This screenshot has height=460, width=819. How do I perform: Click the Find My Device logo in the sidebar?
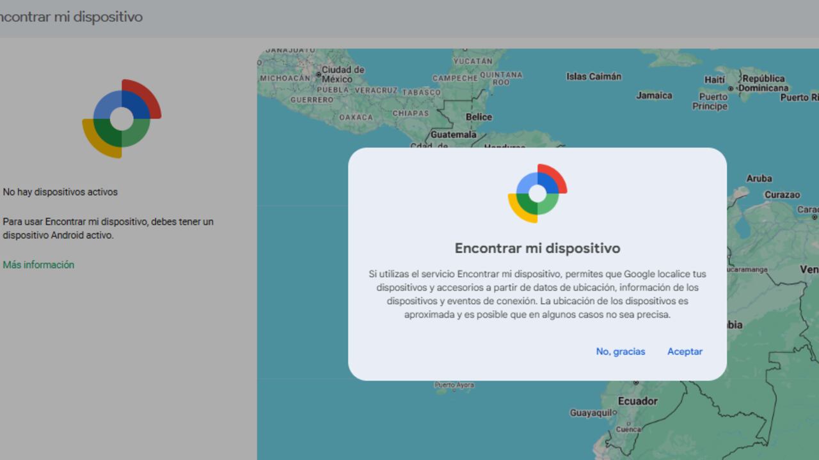tap(122, 119)
